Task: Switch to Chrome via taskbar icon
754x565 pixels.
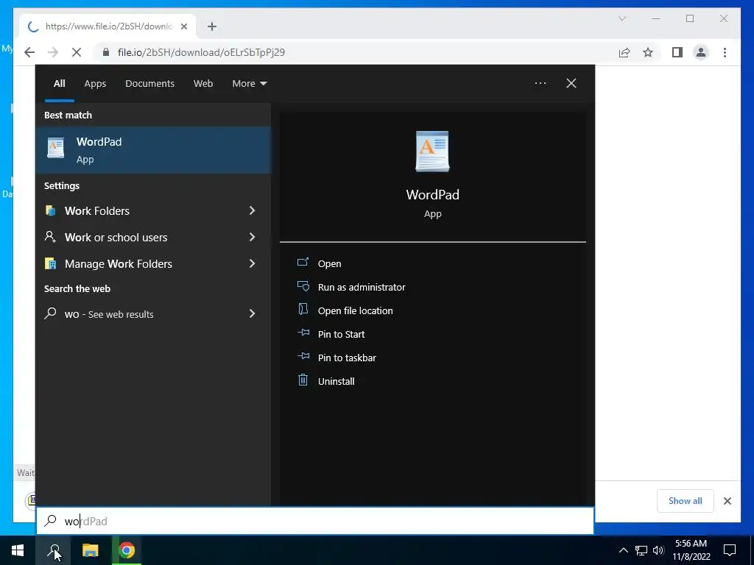Action: click(127, 550)
